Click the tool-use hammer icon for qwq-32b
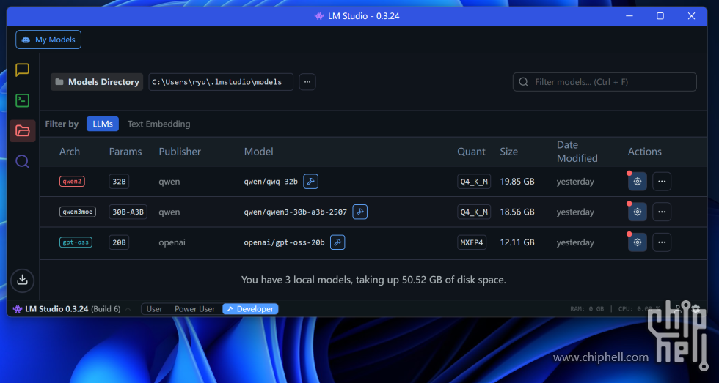The height and width of the screenshot is (383, 719). coord(311,182)
